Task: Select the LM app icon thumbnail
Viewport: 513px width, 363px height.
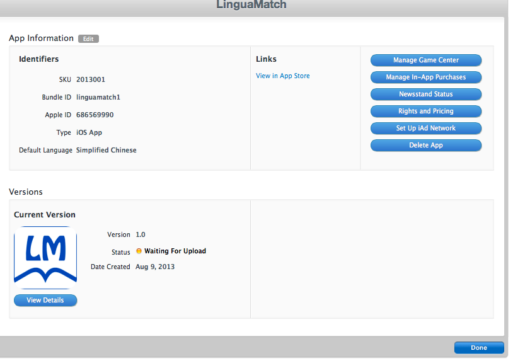Action: coord(45,258)
